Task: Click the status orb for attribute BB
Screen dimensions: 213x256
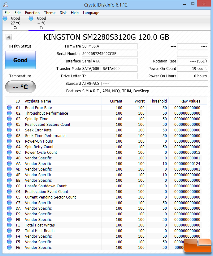Action: [9, 180]
